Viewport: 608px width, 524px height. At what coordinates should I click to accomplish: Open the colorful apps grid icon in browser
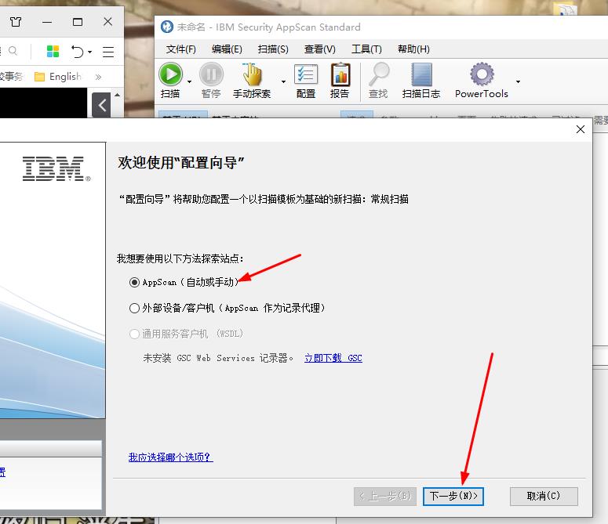pyautogui.click(x=53, y=51)
